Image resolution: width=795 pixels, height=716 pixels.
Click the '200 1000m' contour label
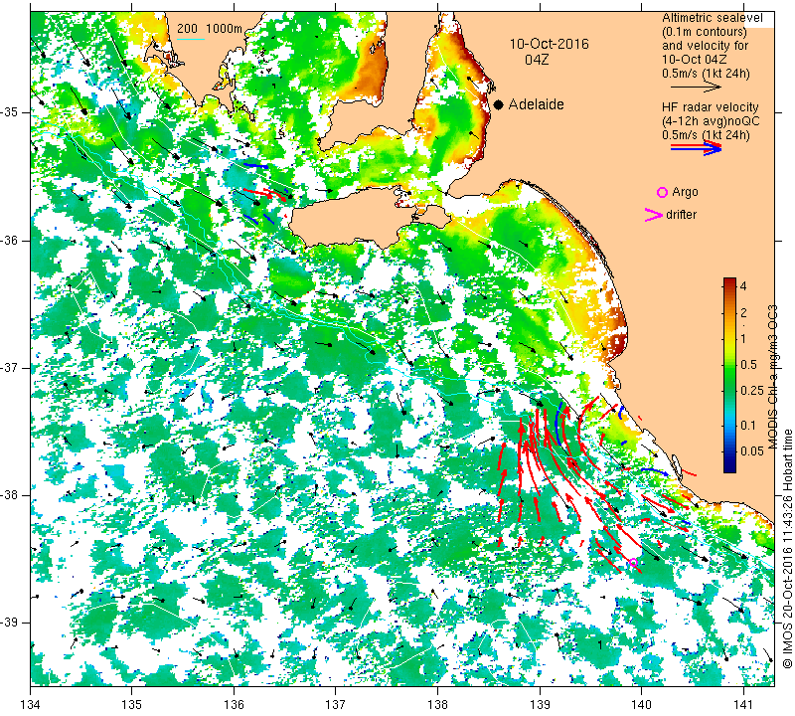[210, 29]
